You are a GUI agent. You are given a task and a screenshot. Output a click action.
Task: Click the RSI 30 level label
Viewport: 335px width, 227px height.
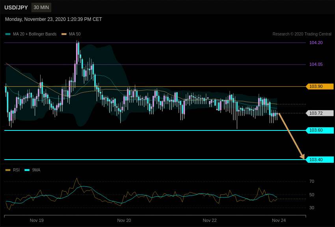(312, 208)
